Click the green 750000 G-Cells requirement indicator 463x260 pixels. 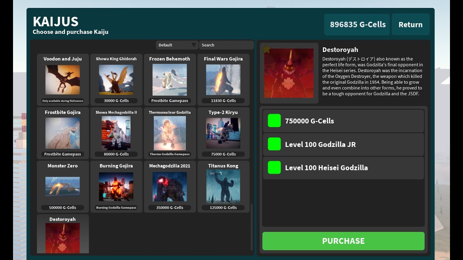pyautogui.click(x=274, y=121)
